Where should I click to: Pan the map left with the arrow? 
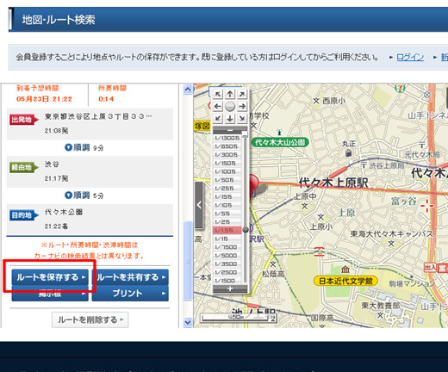click(x=218, y=106)
